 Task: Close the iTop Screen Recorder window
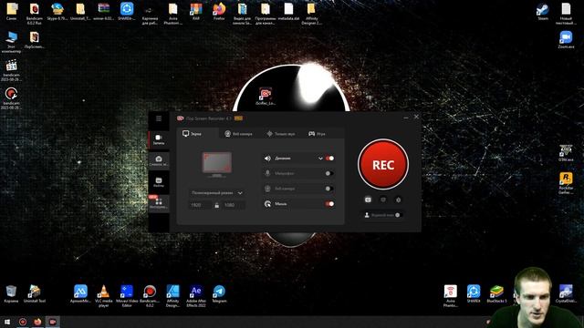tap(416, 118)
